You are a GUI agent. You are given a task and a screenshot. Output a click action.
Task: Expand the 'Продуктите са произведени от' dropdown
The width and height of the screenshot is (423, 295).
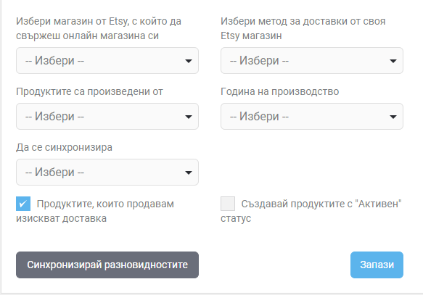tap(107, 117)
